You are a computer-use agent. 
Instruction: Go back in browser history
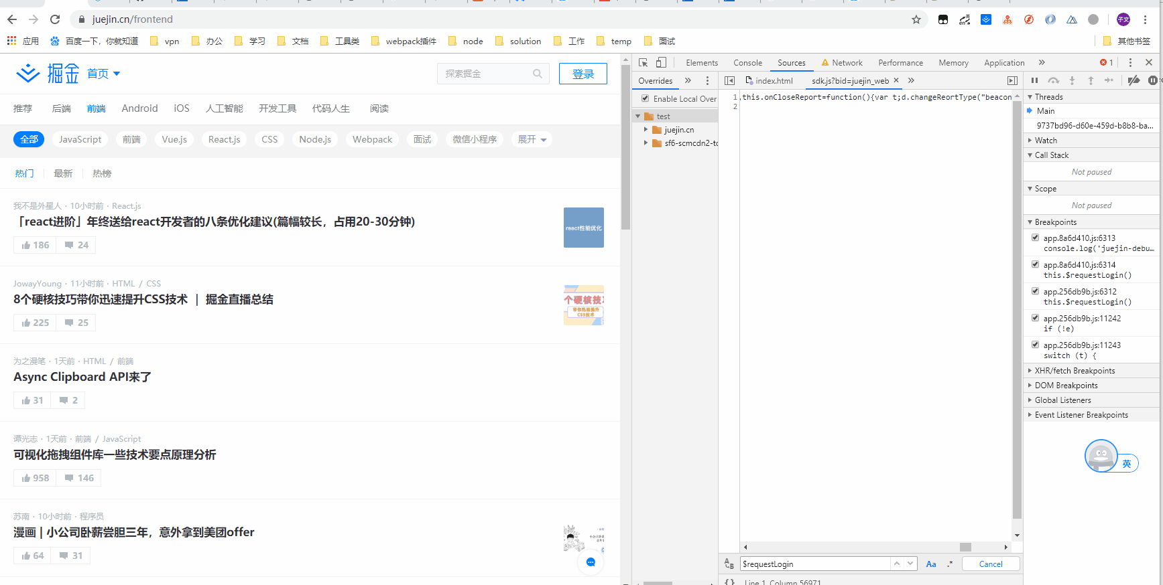click(x=12, y=19)
